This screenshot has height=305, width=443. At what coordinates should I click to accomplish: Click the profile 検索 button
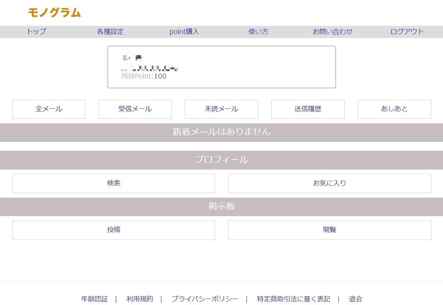click(114, 183)
